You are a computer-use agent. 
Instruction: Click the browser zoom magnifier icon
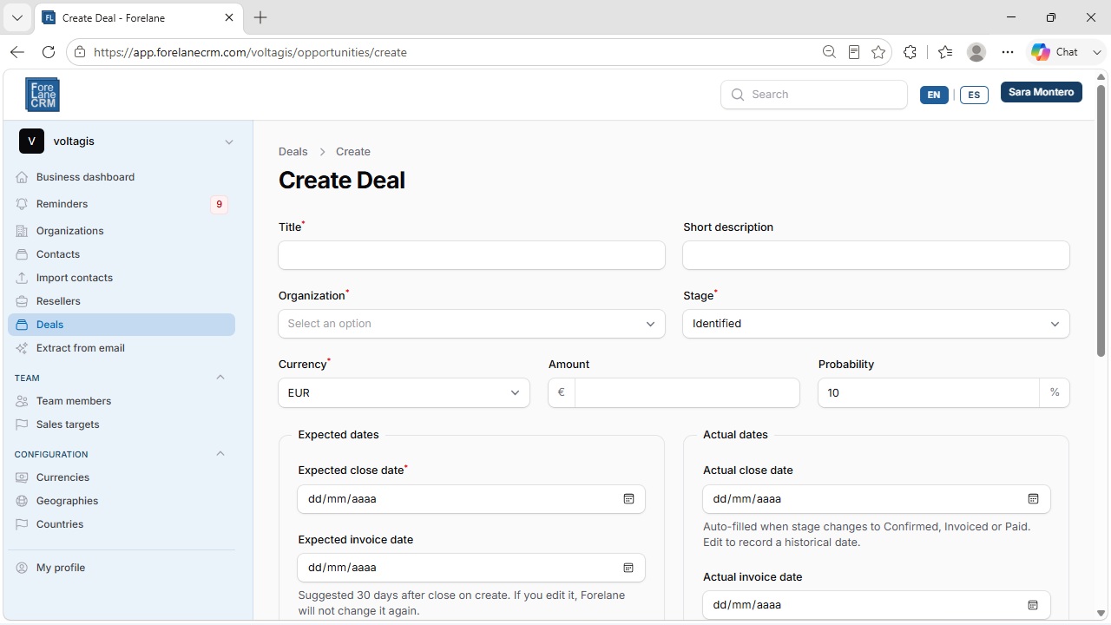[x=829, y=52]
